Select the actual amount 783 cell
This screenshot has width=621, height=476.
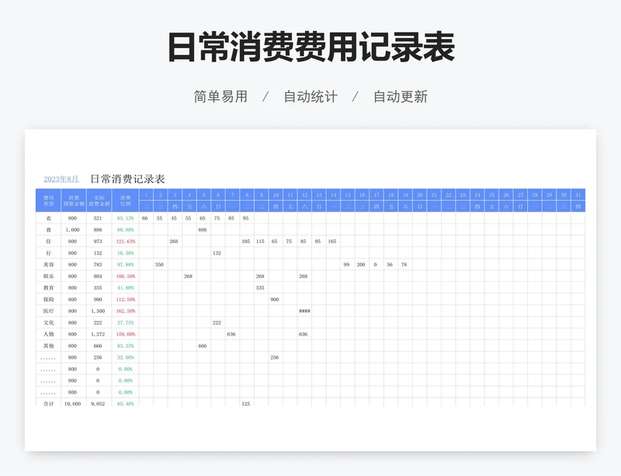[98, 264]
